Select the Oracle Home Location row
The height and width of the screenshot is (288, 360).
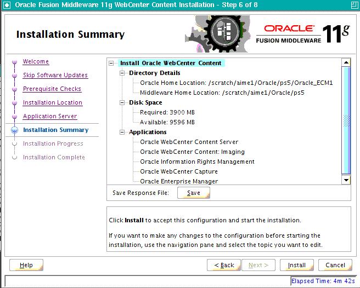pyautogui.click(x=236, y=83)
